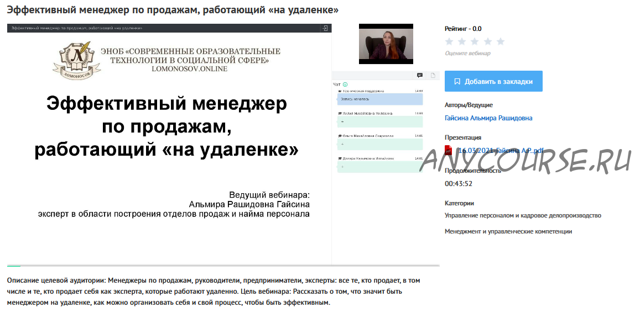Click the red PDF file icon

(449, 150)
